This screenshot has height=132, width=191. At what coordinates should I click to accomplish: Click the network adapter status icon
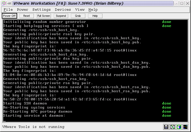[x=185, y=127]
